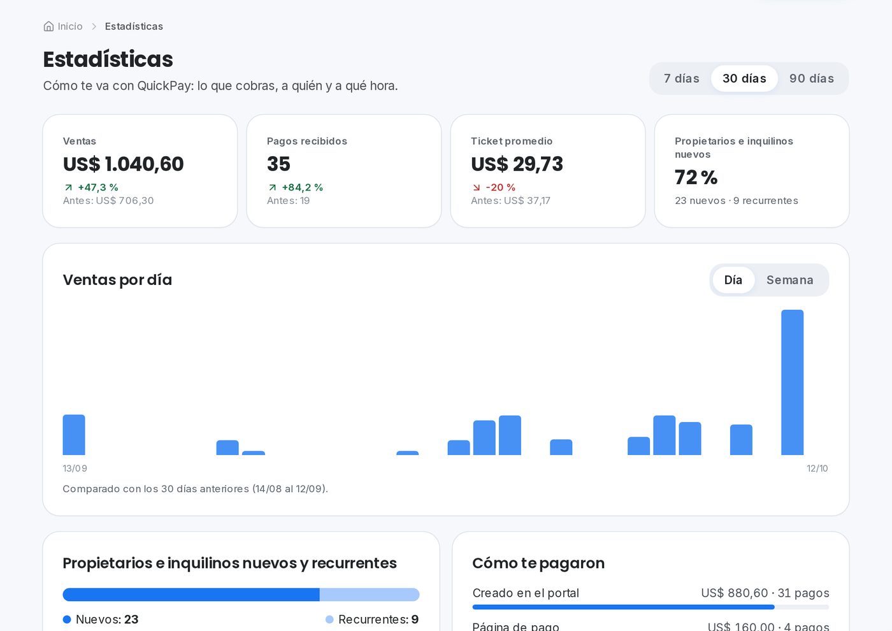Click the Ventas por día heading

pyautogui.click(x=117, y=280)
